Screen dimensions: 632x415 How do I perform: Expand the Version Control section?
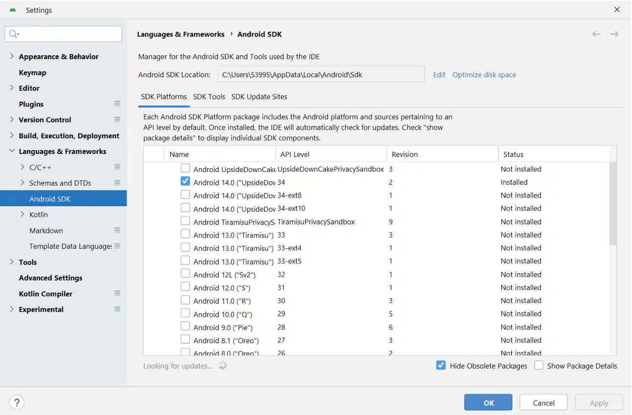(x=12, y=119)
